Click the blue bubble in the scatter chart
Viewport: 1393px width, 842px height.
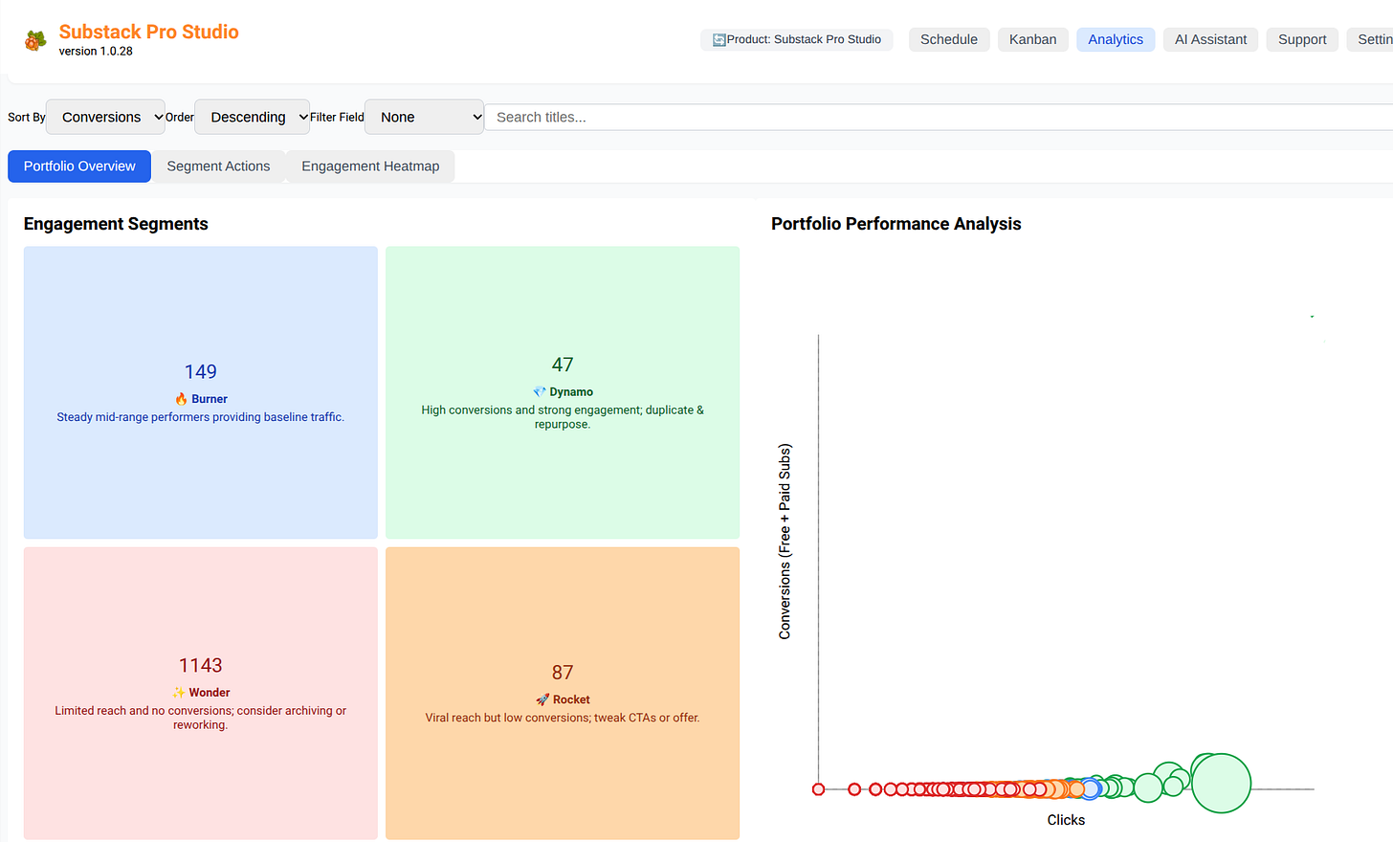1090,789
